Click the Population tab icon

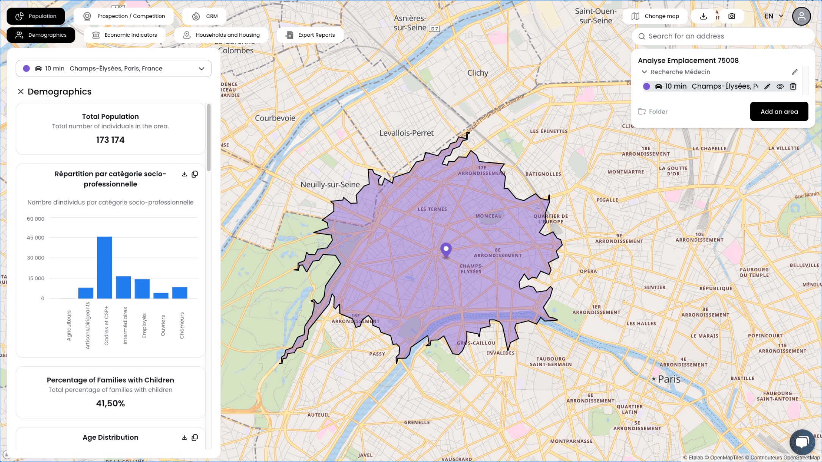click(x=20, y=16)
